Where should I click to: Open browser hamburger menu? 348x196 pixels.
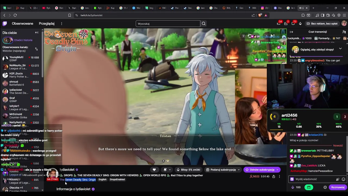pyautogui.click(x=344, y=15)
